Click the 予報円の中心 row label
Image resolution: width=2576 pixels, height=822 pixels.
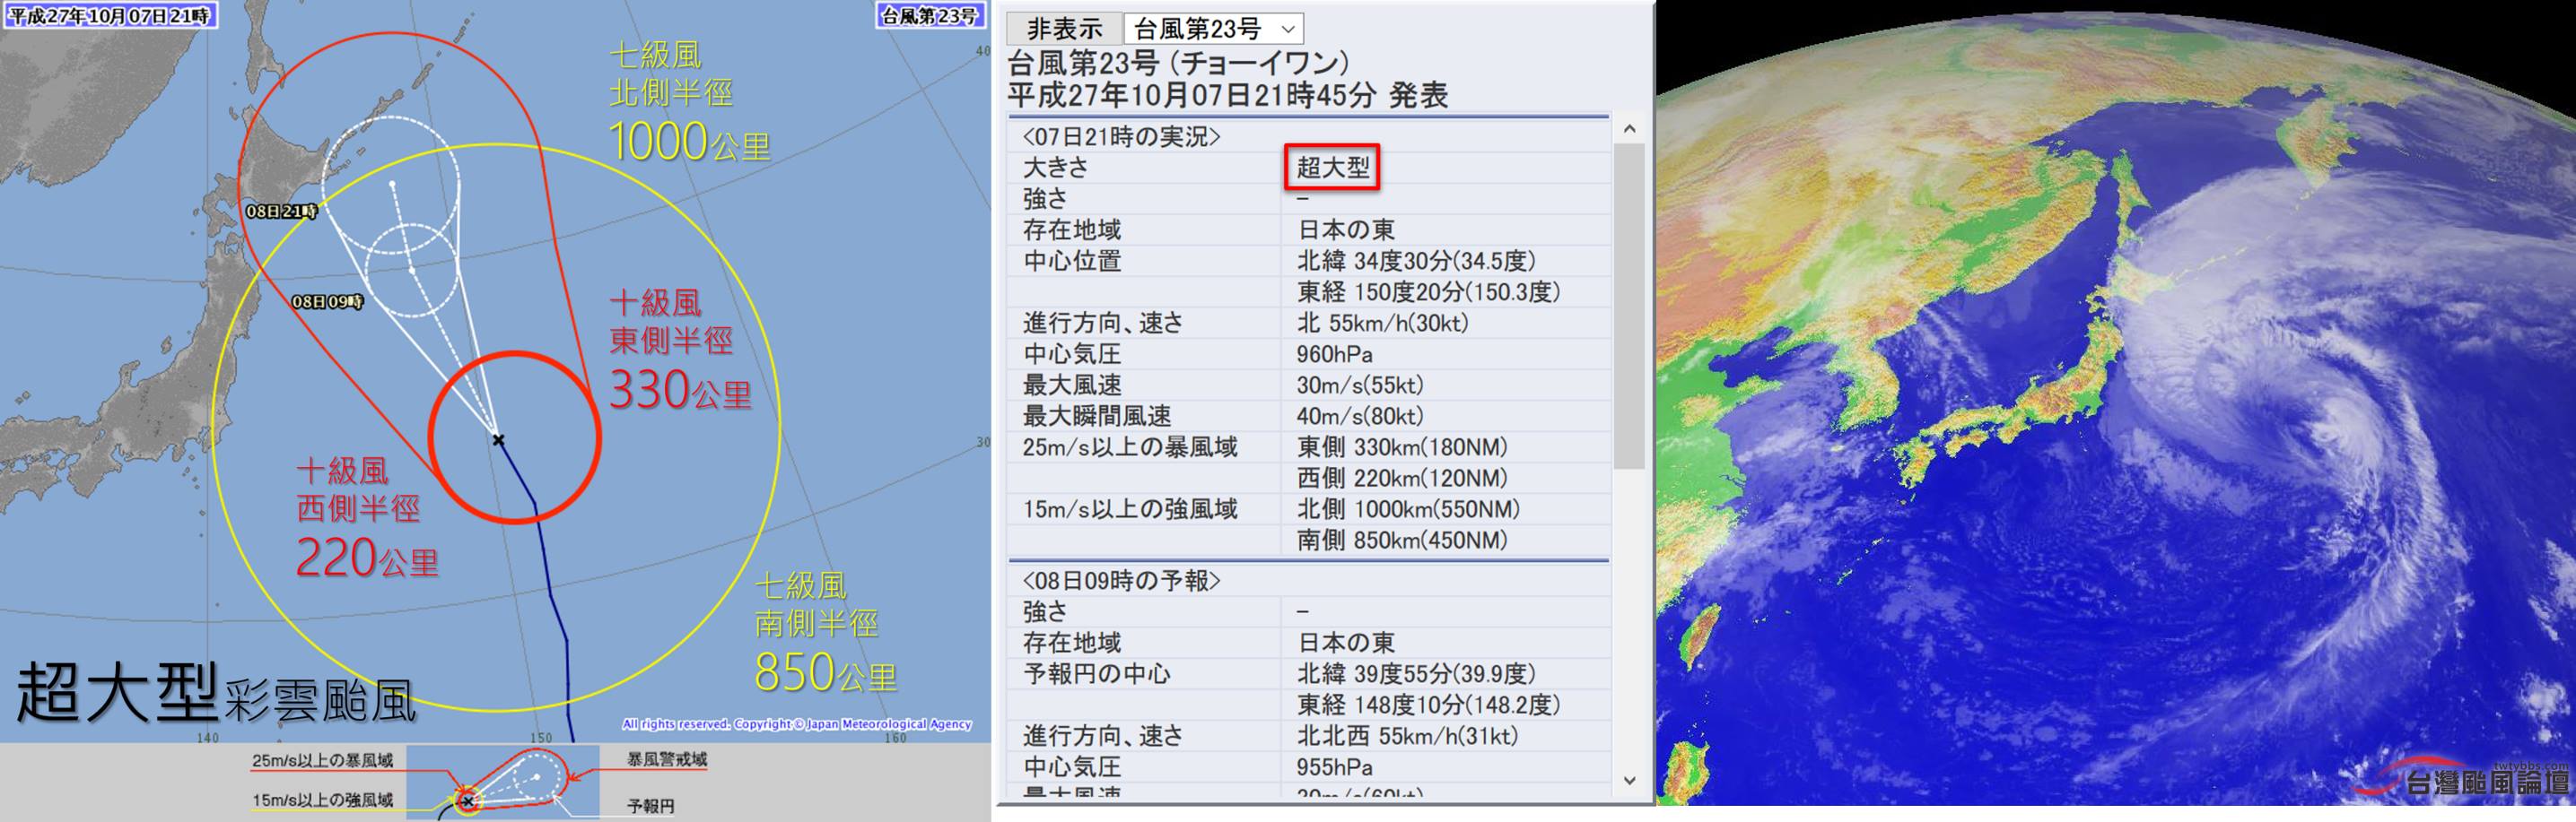(x=1097, y=673)
